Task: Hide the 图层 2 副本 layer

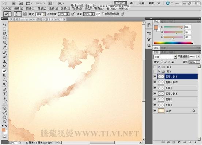Action: [155, 94]
